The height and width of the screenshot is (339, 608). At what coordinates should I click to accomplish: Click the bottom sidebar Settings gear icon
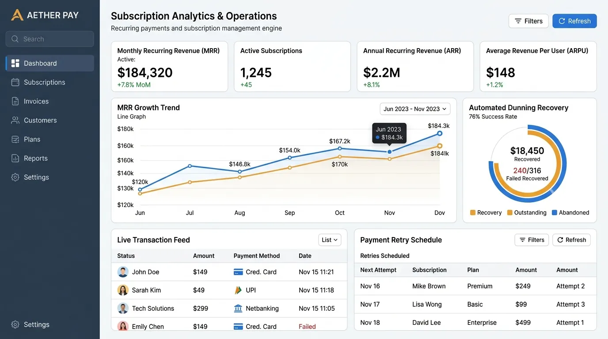[x=15, y=324]
